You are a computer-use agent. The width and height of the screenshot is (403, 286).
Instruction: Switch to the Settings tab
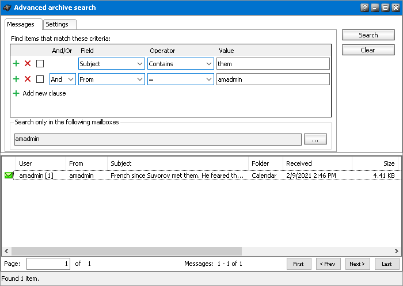pyautogui.click(x=57, y=24)
